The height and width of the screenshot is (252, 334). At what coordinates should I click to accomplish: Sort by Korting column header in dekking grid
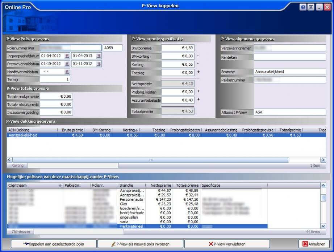click(126, 130)
